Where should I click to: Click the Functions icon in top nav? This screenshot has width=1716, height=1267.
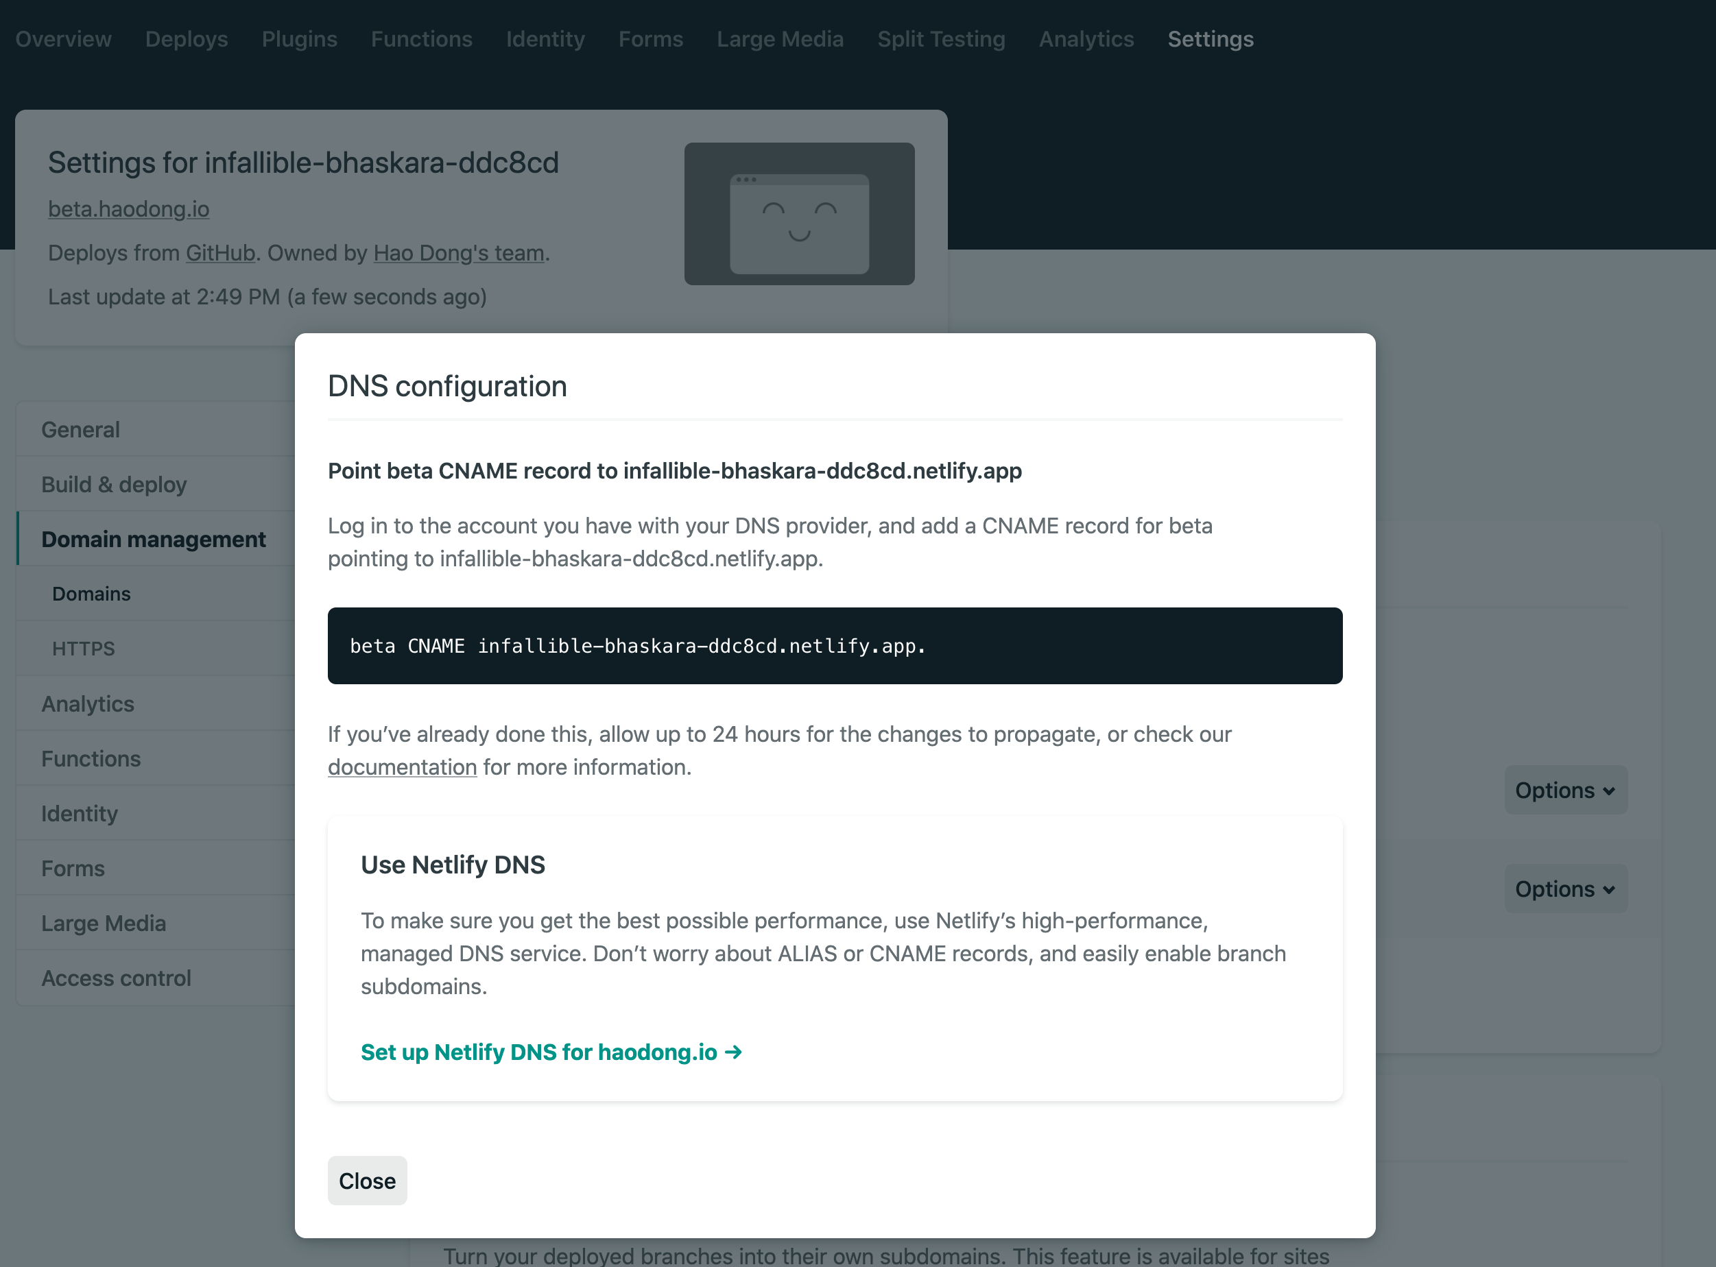pyautogui.click(x=421, y=38)
